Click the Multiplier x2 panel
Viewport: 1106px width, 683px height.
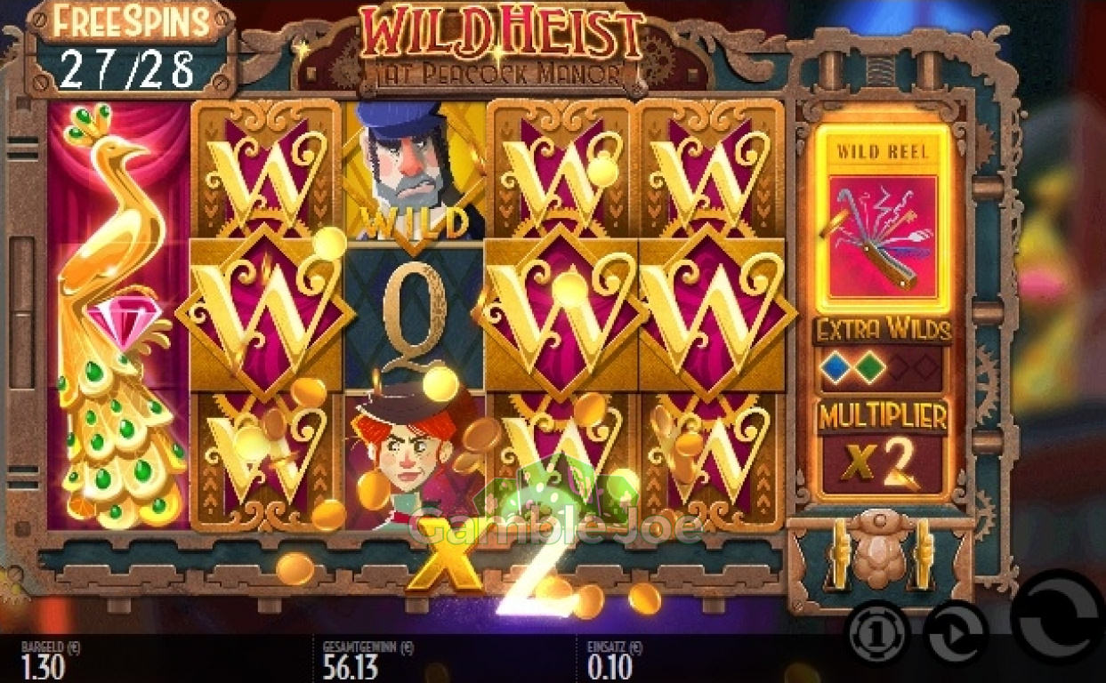(882, 448)
